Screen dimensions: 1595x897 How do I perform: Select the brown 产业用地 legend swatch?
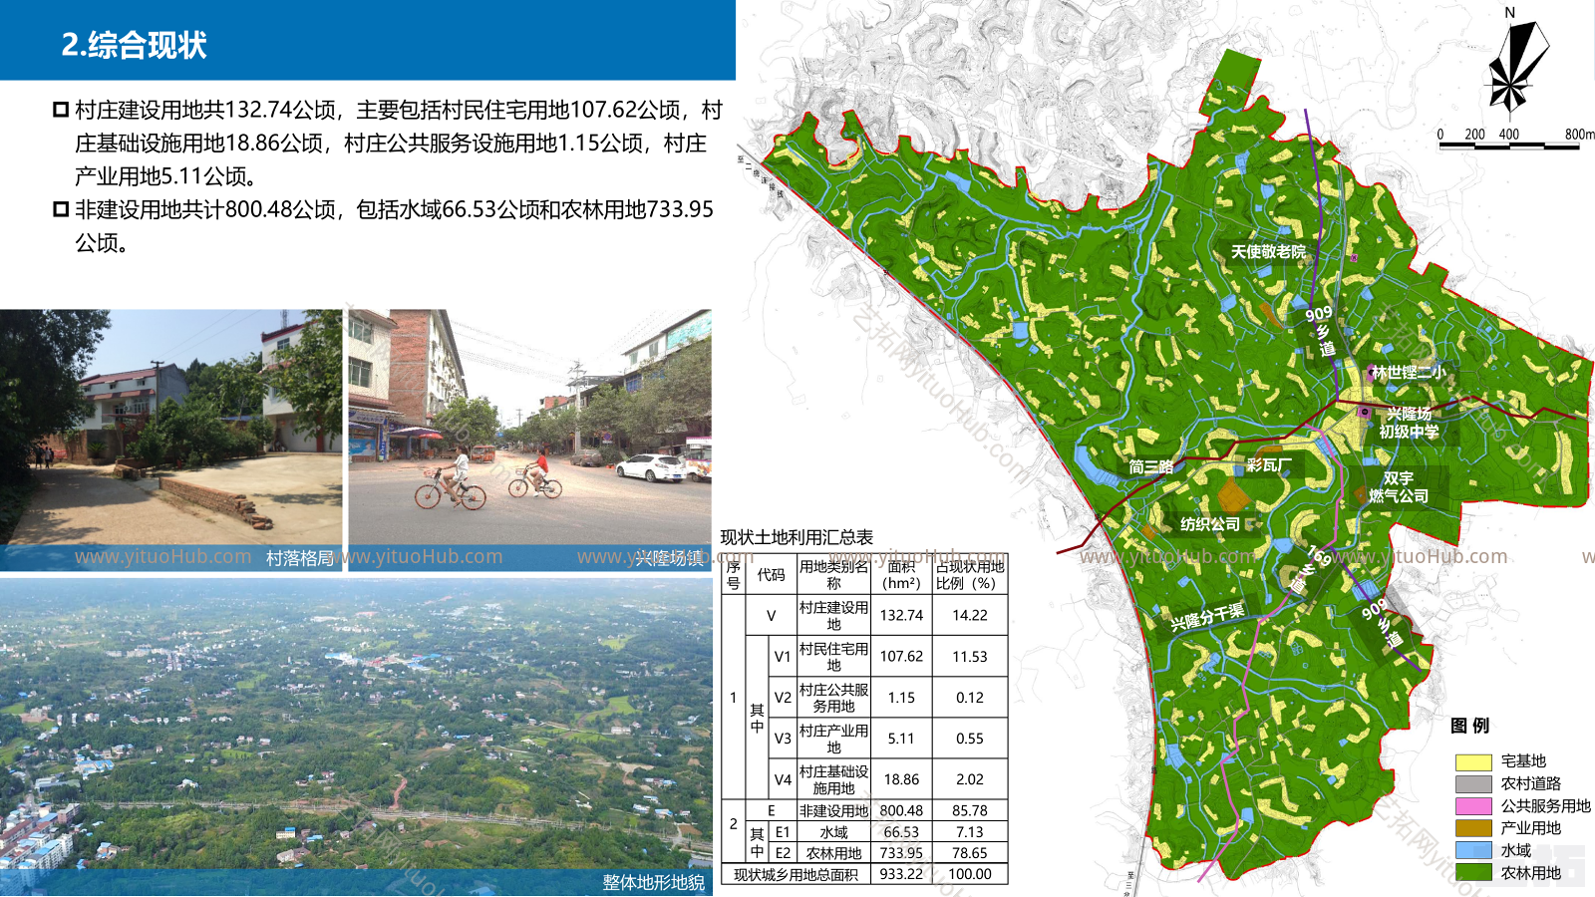(x=1473, y=828)
